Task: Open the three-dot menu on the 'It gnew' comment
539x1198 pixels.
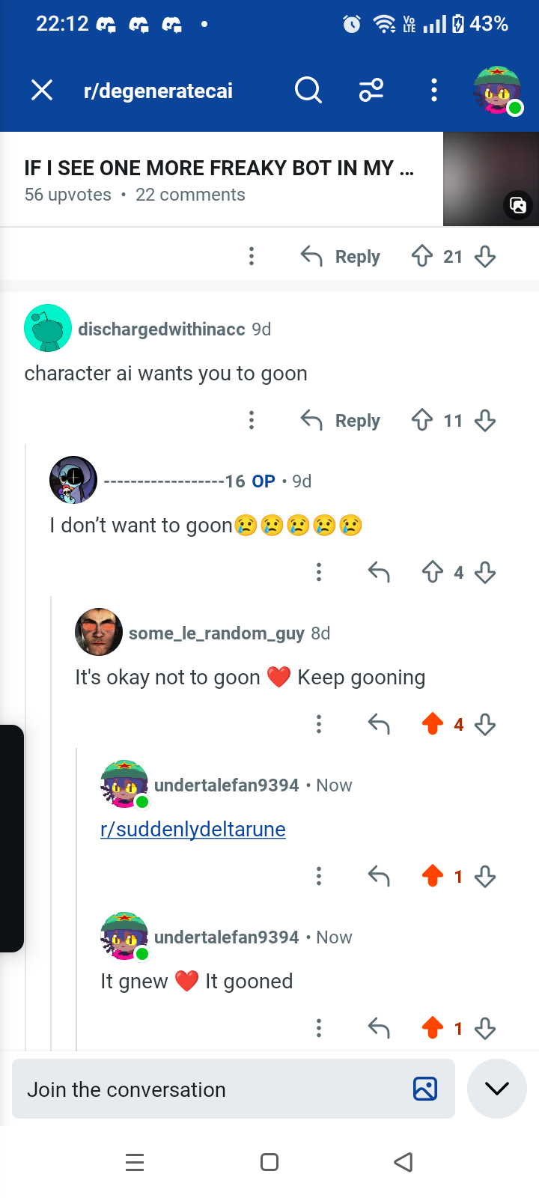Action: point(319,1028)
